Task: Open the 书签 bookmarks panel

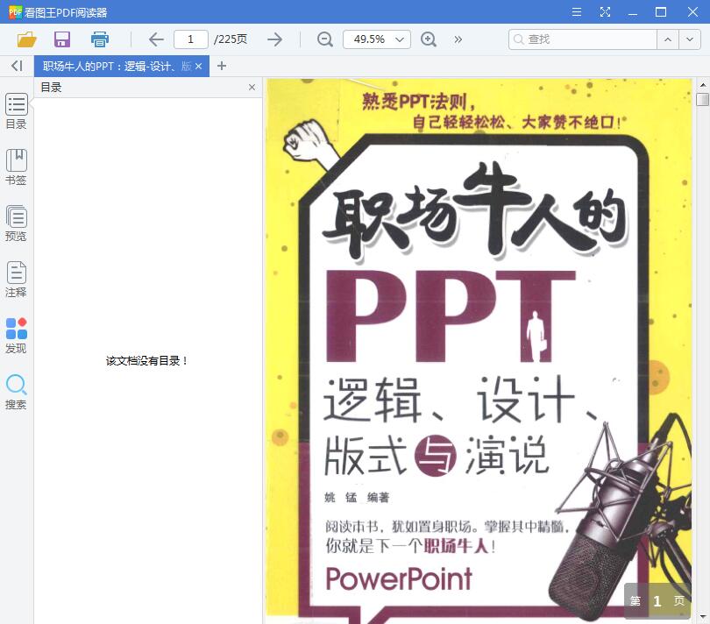Action: 17,167
